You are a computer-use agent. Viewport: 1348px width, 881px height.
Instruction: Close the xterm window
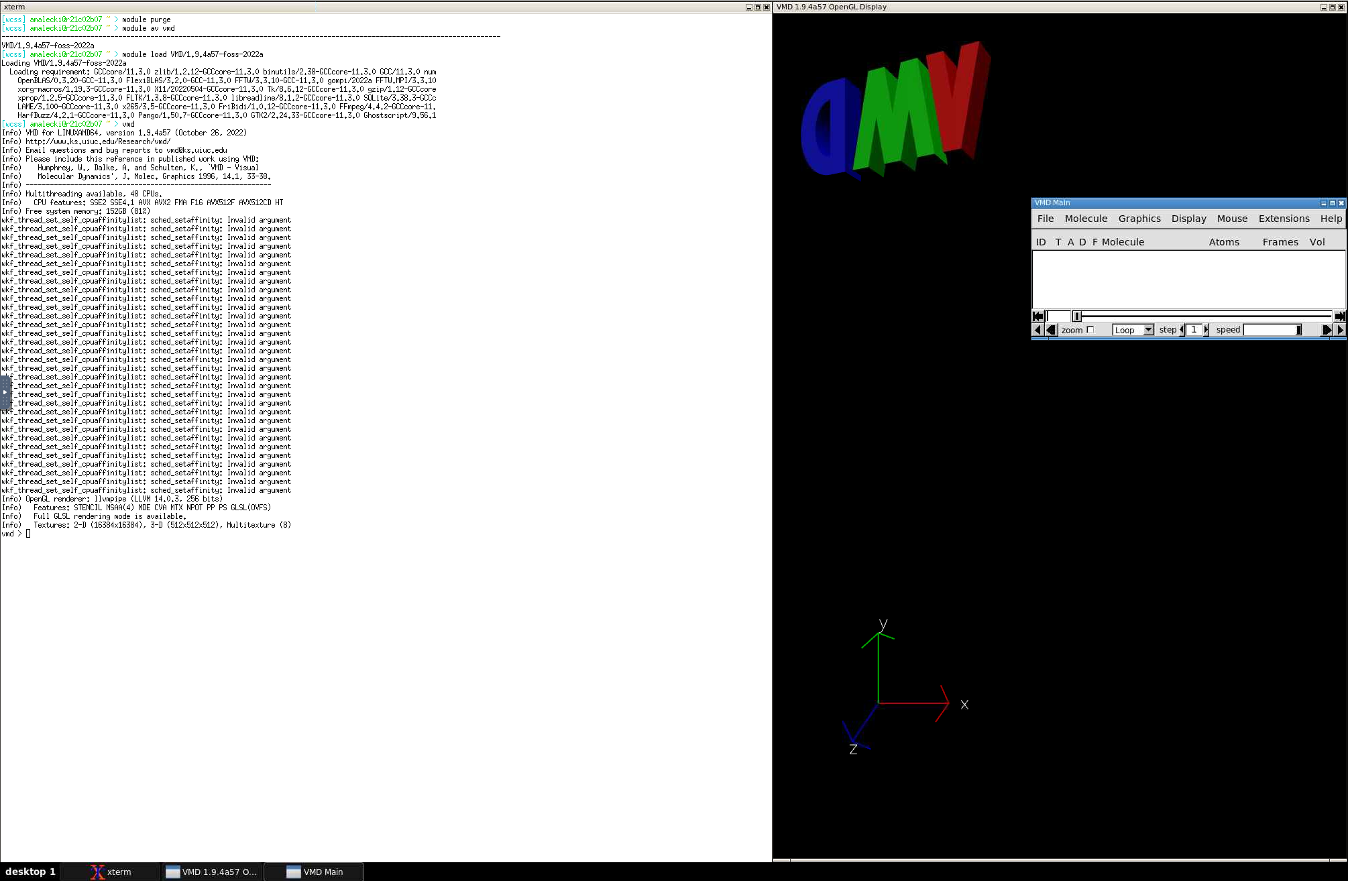click(x=767, y=7)
